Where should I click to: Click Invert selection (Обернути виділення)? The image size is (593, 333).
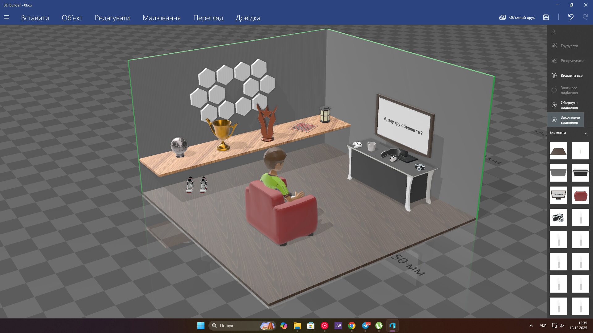[x=569, y=105]
